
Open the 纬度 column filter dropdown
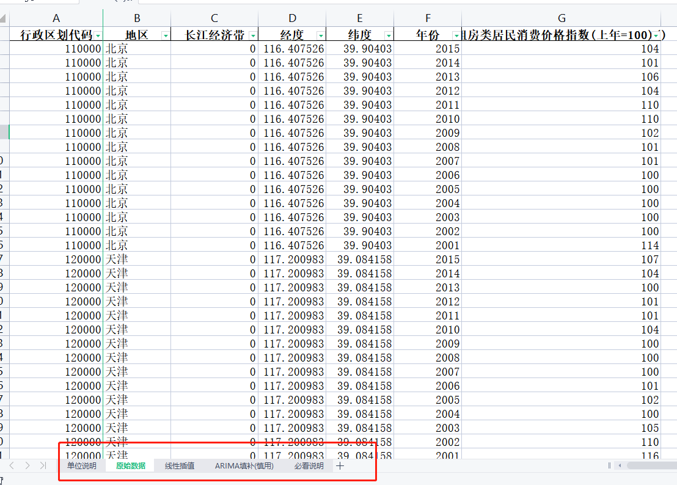(389, 35)
